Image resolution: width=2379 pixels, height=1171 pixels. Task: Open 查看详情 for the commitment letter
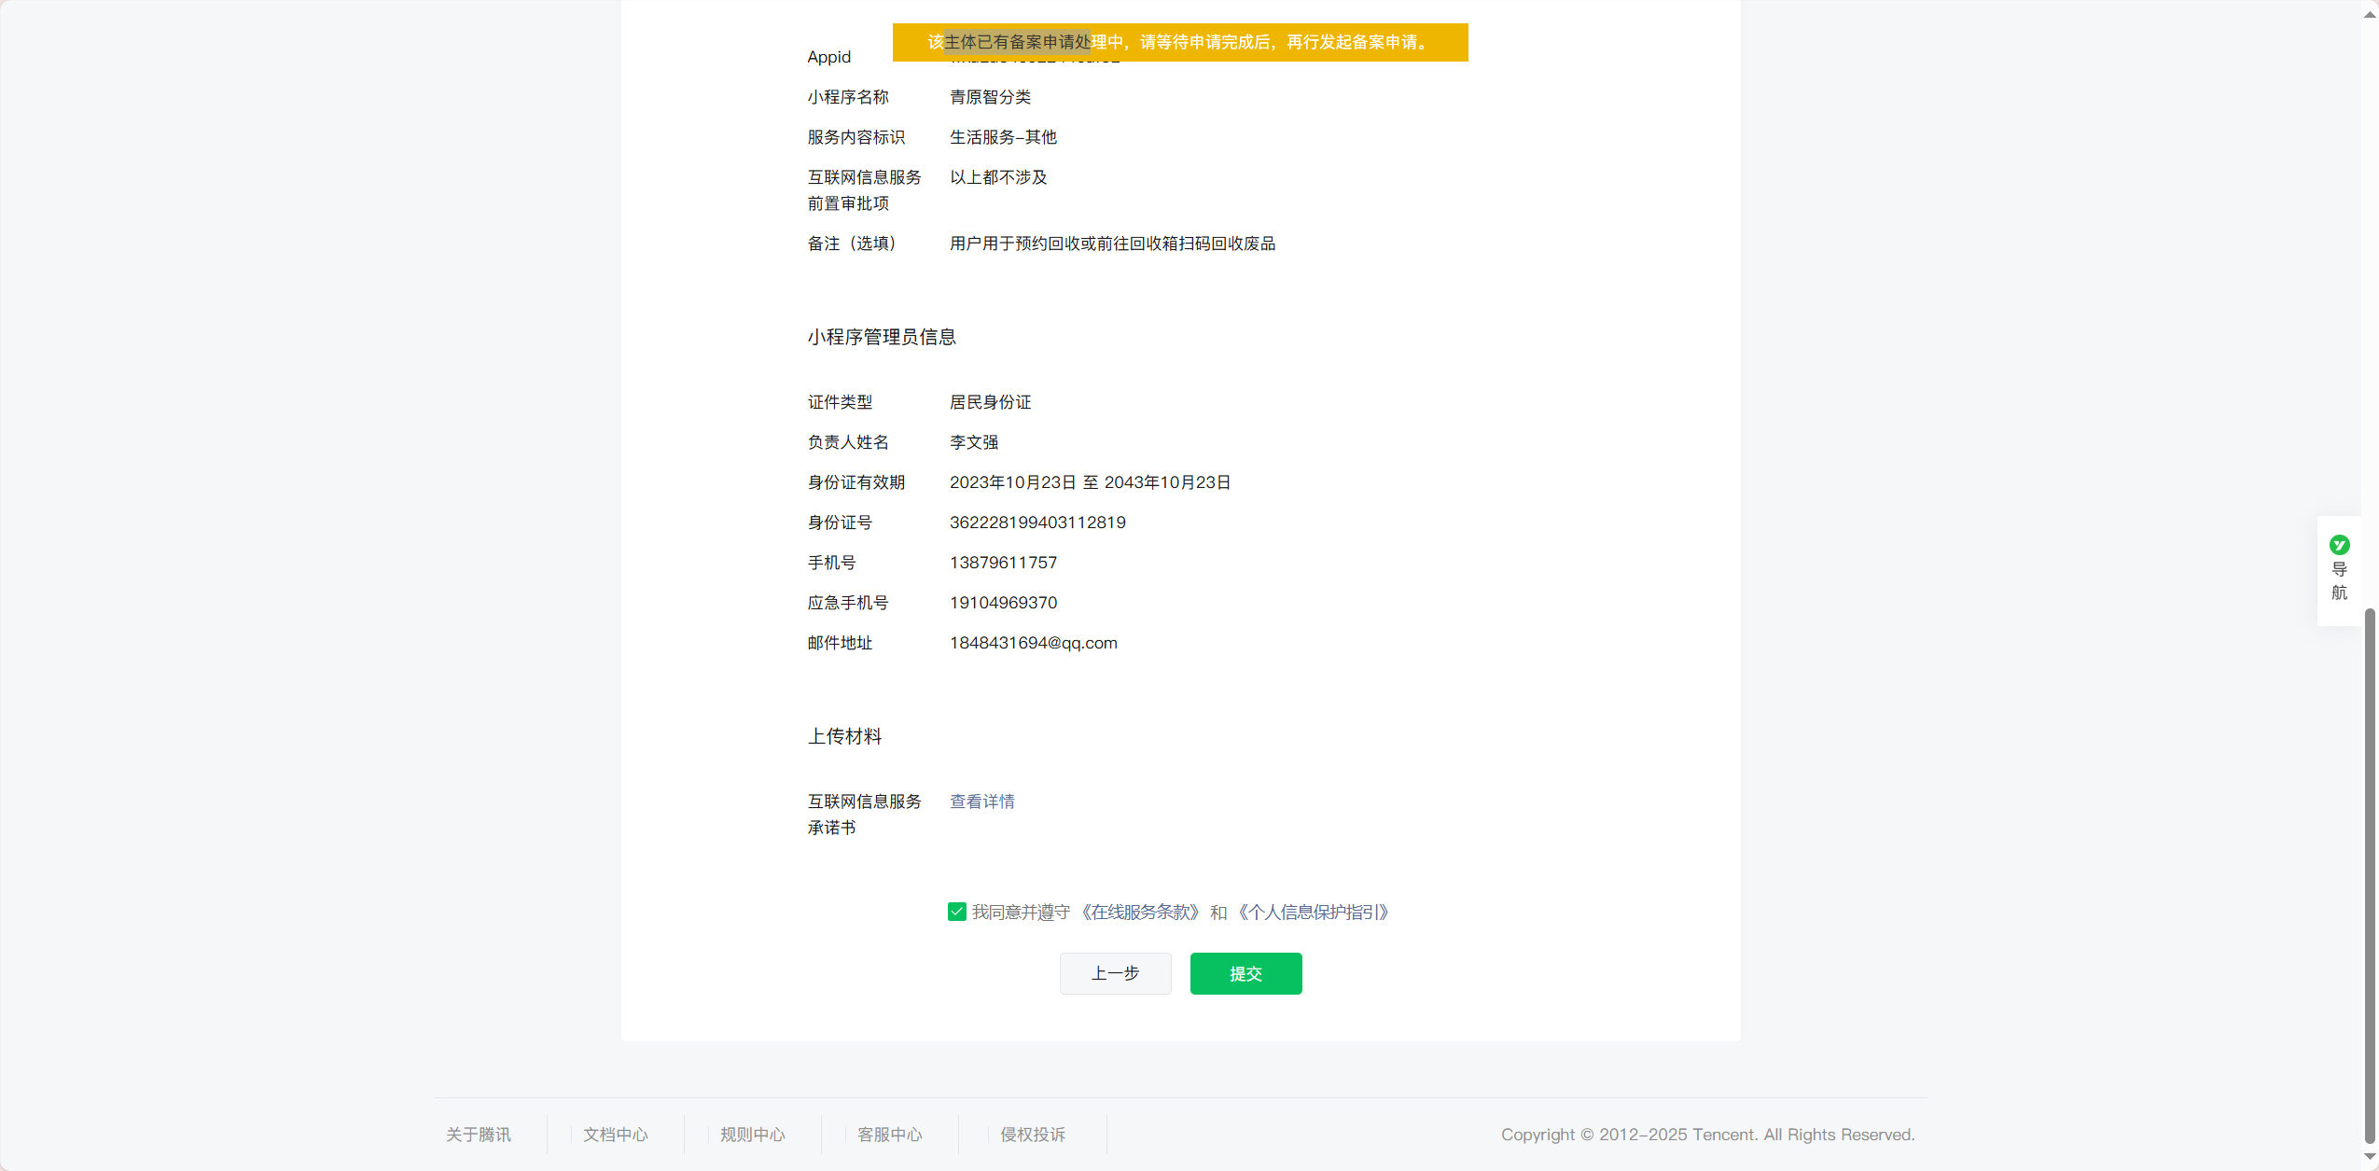[981, 802]
